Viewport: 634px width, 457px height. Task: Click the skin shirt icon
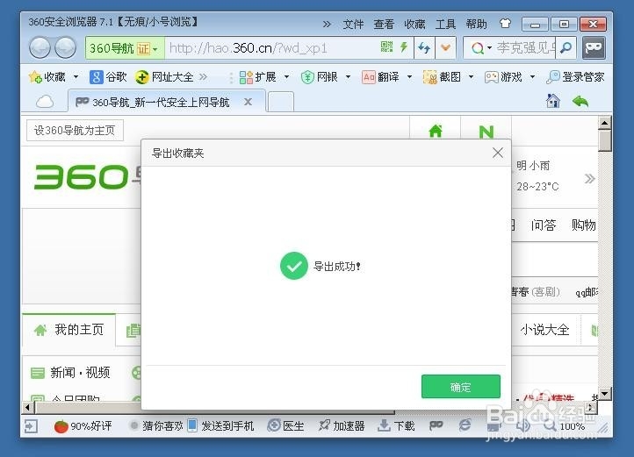pyautogui.click(x=505, y=24)
